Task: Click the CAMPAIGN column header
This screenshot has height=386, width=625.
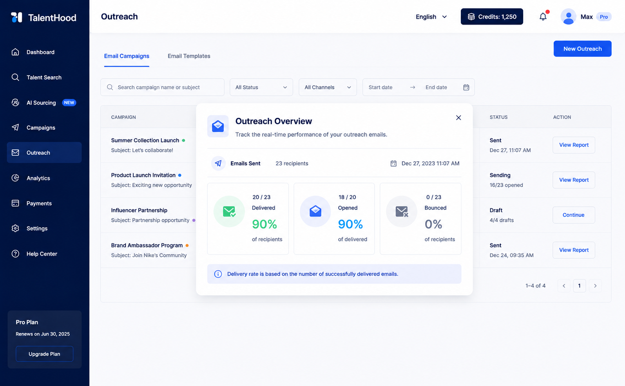Action: pyautogui.click(x=123, y=117)
